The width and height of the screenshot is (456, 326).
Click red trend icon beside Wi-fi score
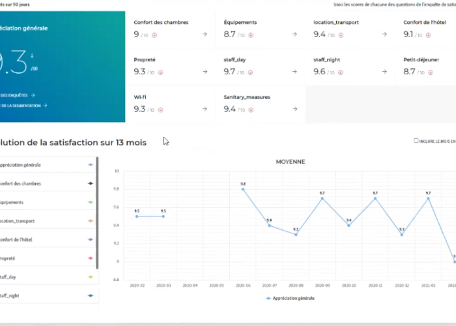tap(160, 110)
